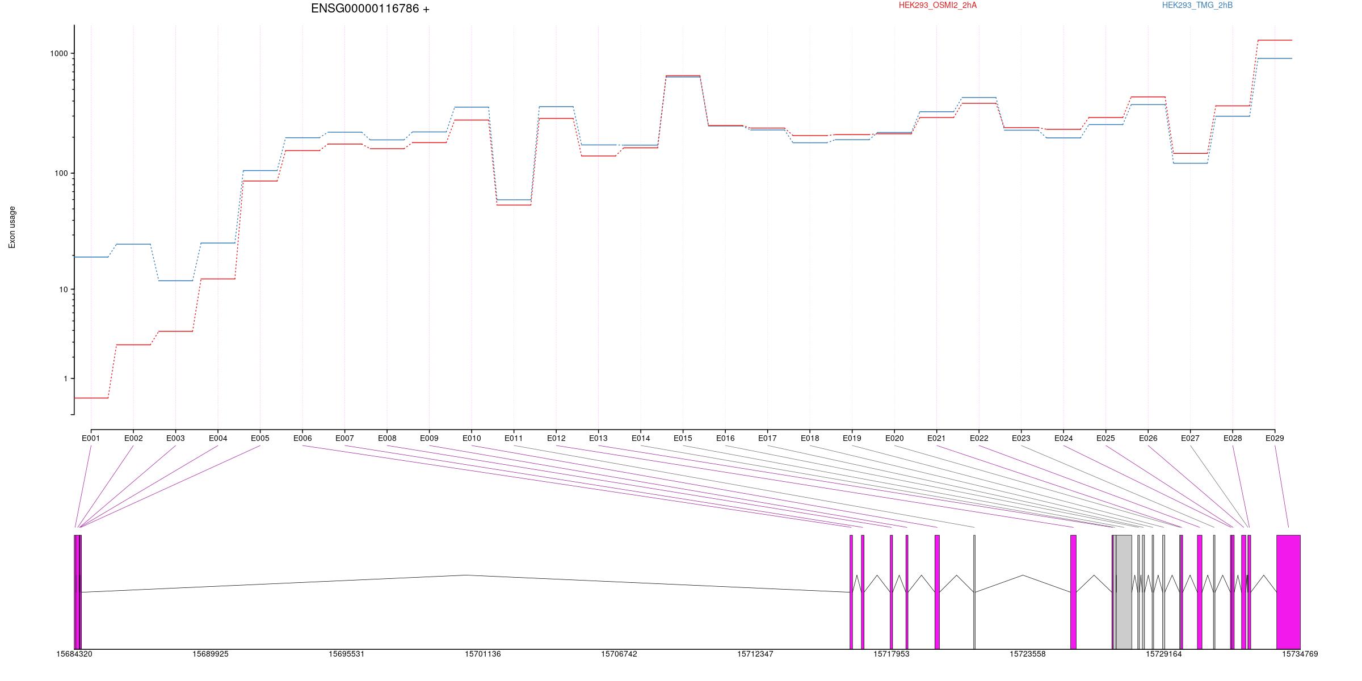Click exon label E016
The width and height of the screenshot is (1362, 681).
725,438
